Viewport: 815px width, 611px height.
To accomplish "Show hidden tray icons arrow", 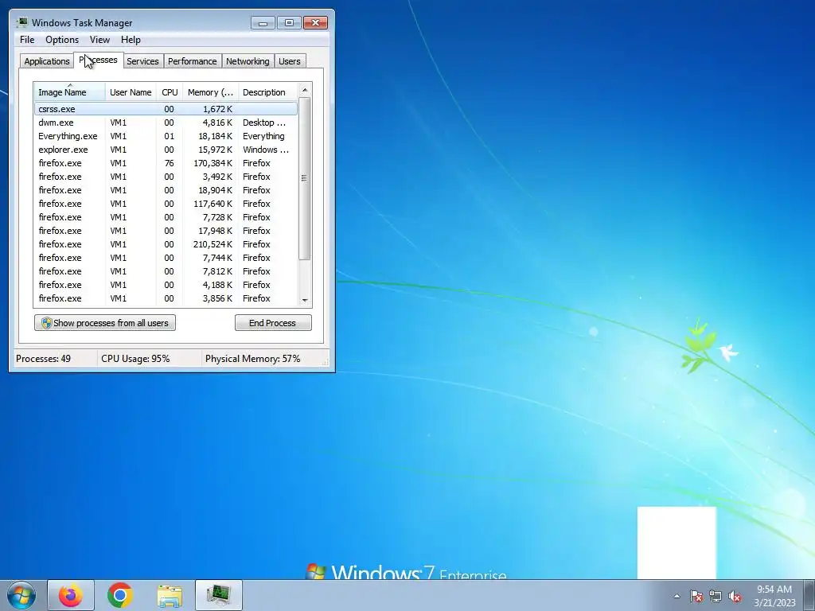I will pyautogui.click(x=677, y=596).
